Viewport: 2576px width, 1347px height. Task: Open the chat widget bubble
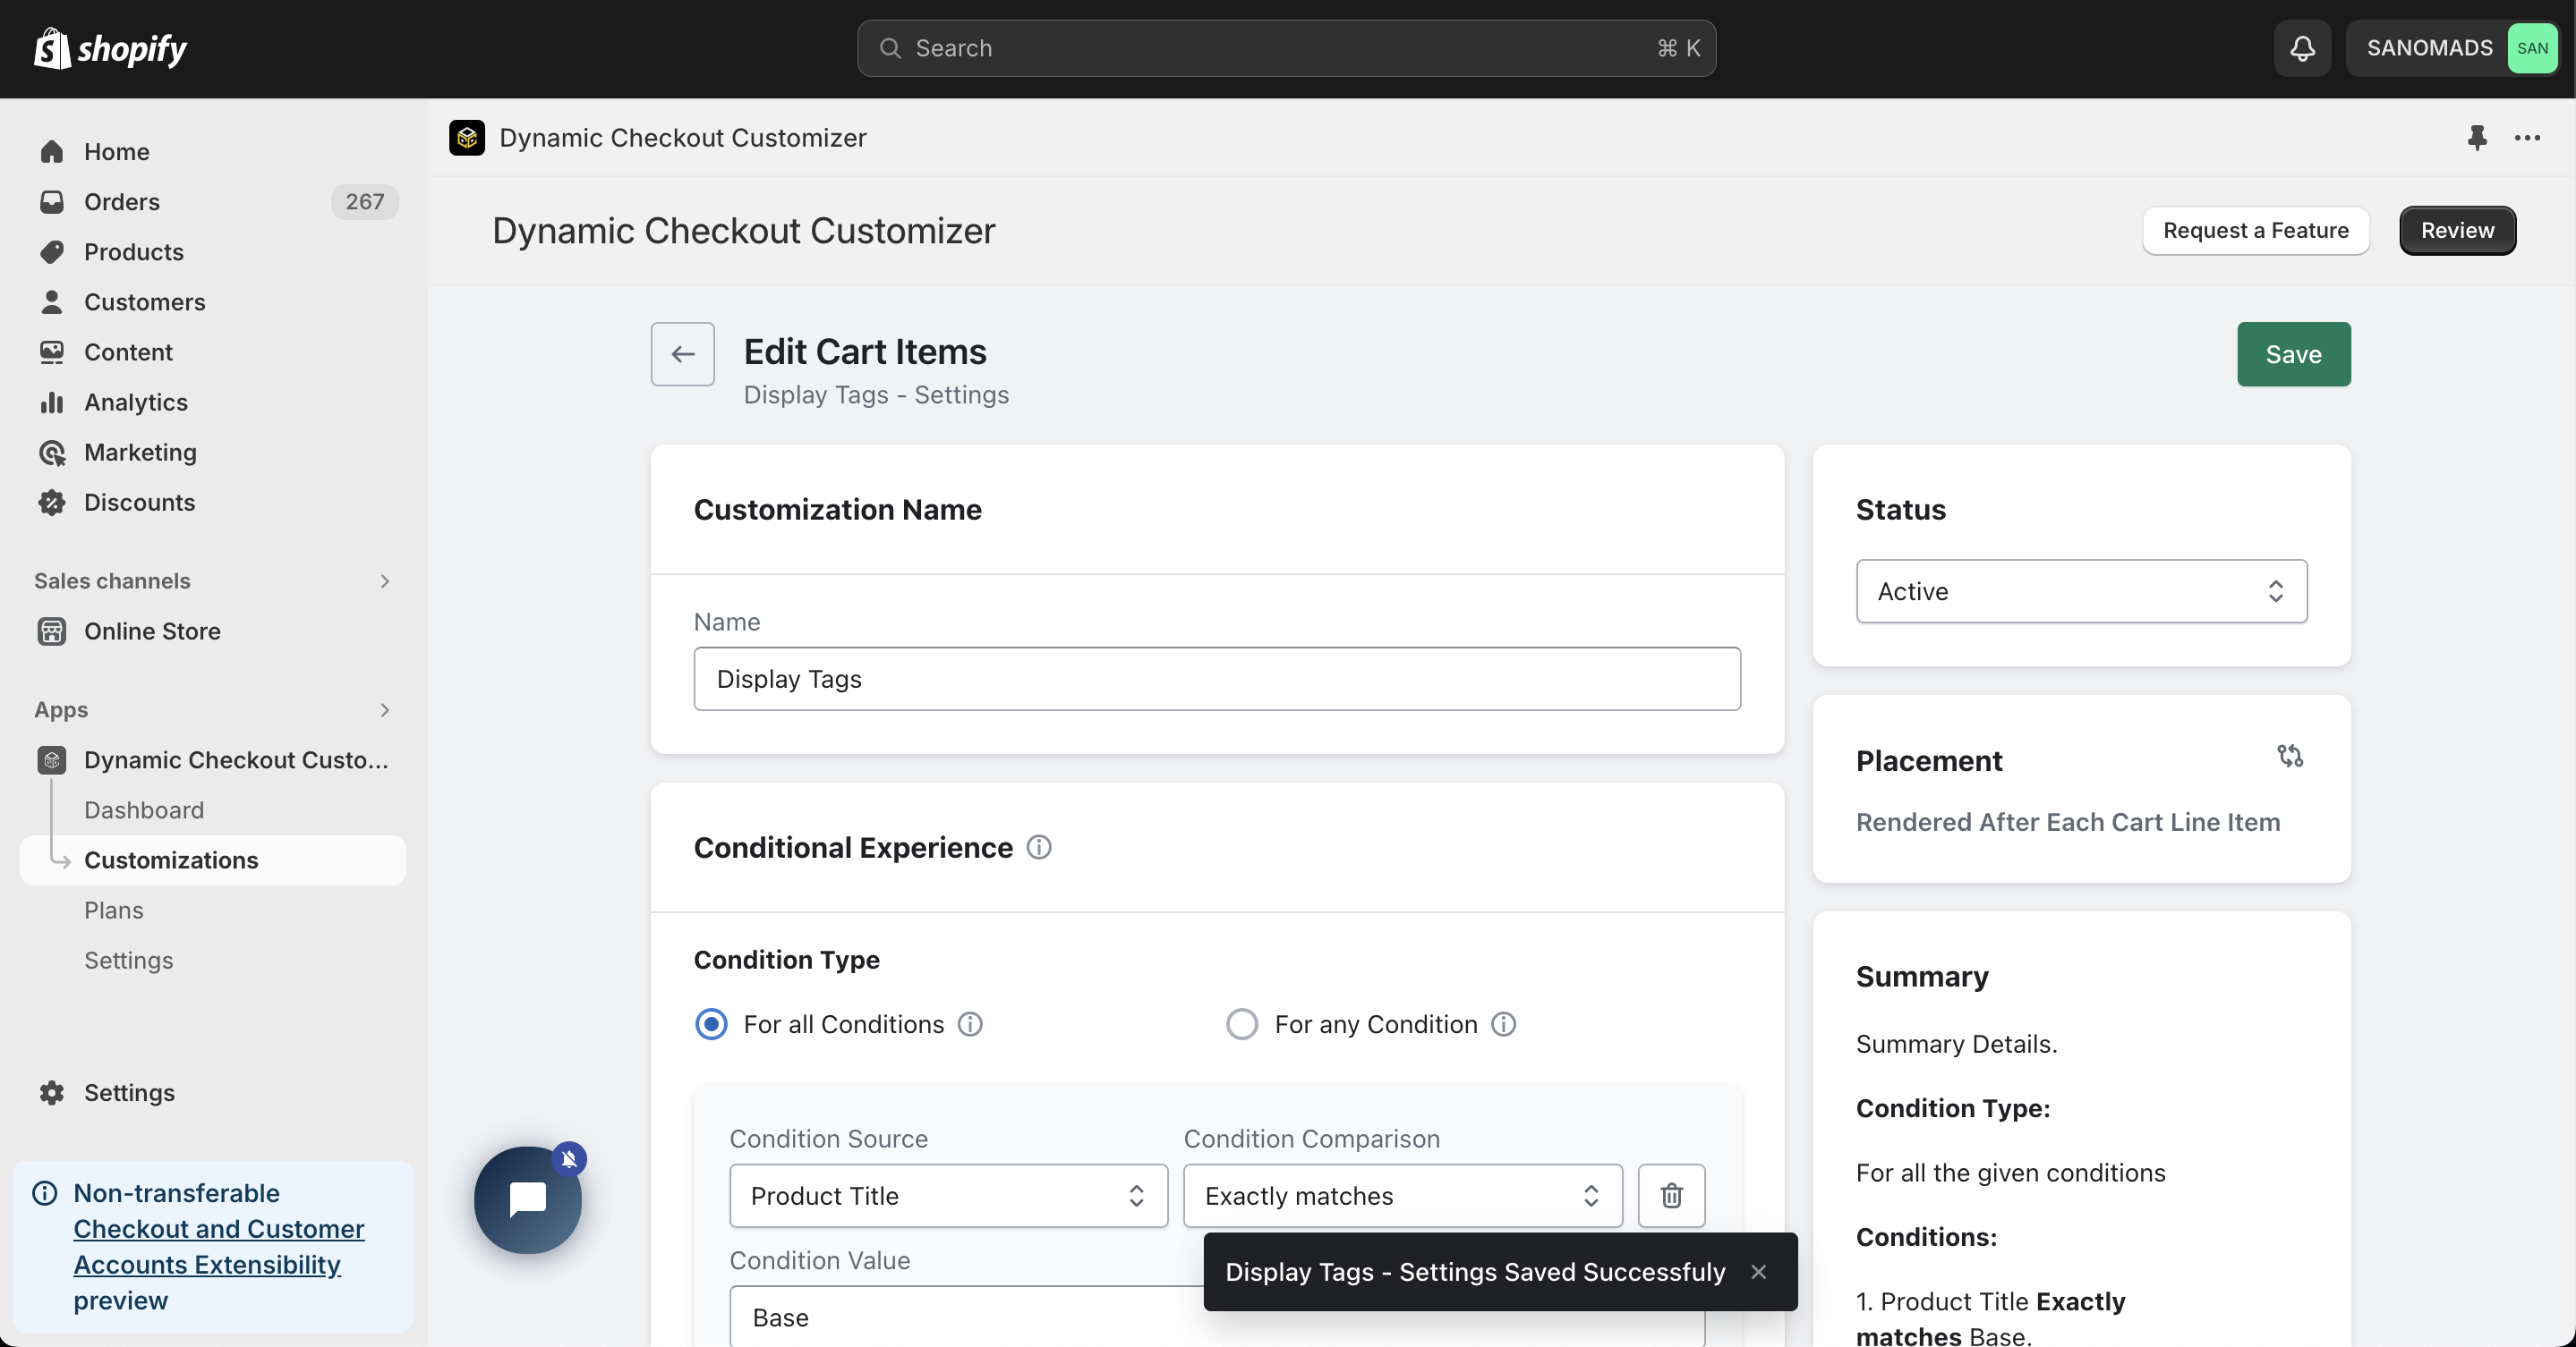[527, 1199]
